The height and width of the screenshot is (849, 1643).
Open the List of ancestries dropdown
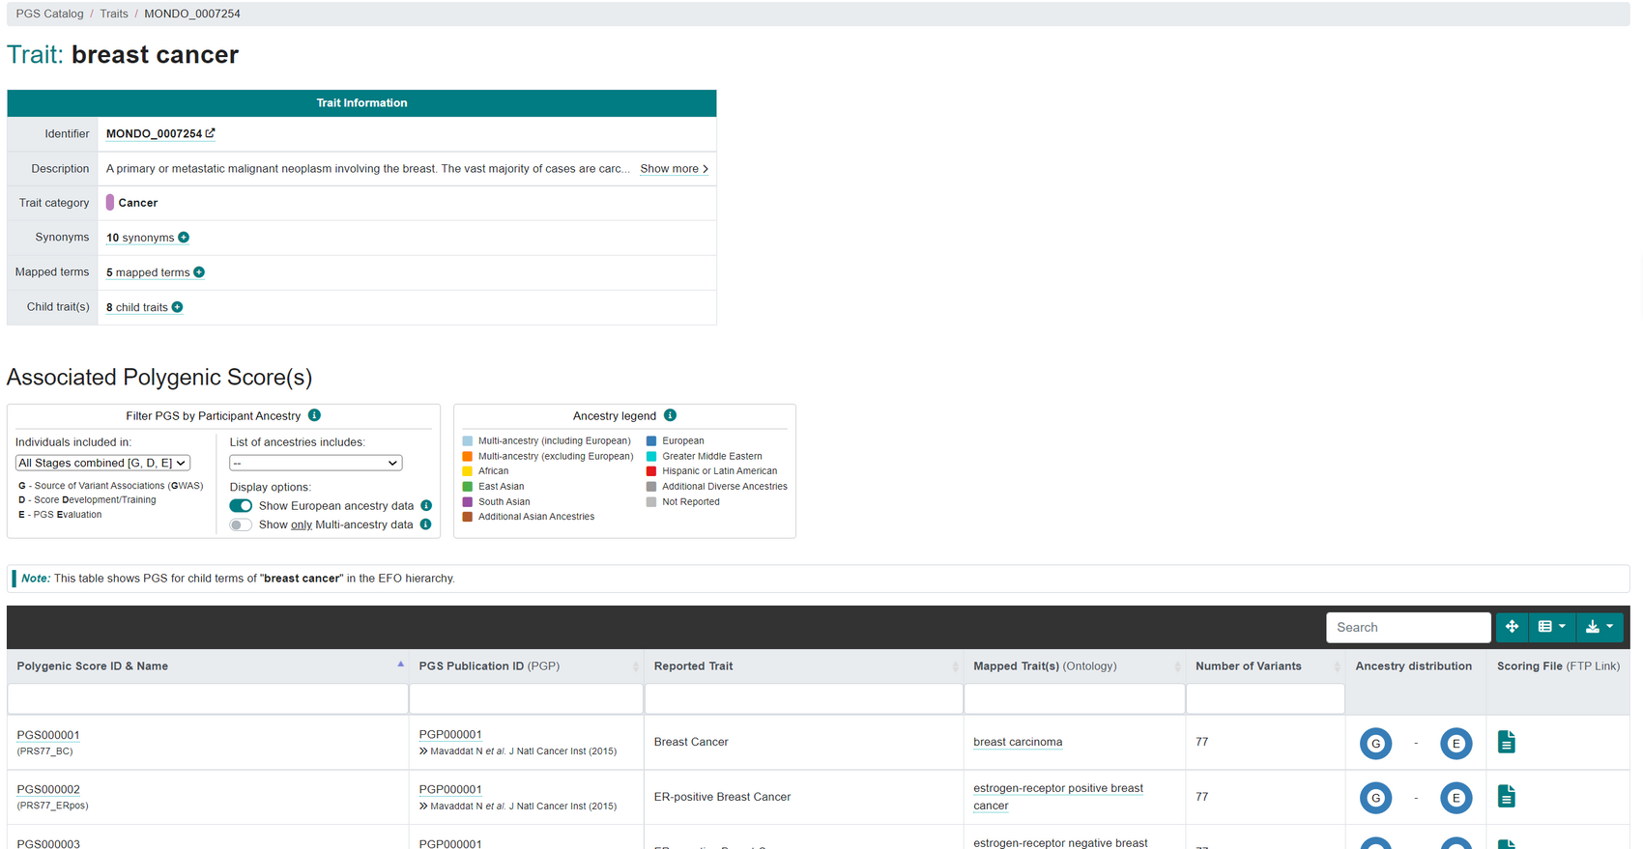click(x=315, y=463)
